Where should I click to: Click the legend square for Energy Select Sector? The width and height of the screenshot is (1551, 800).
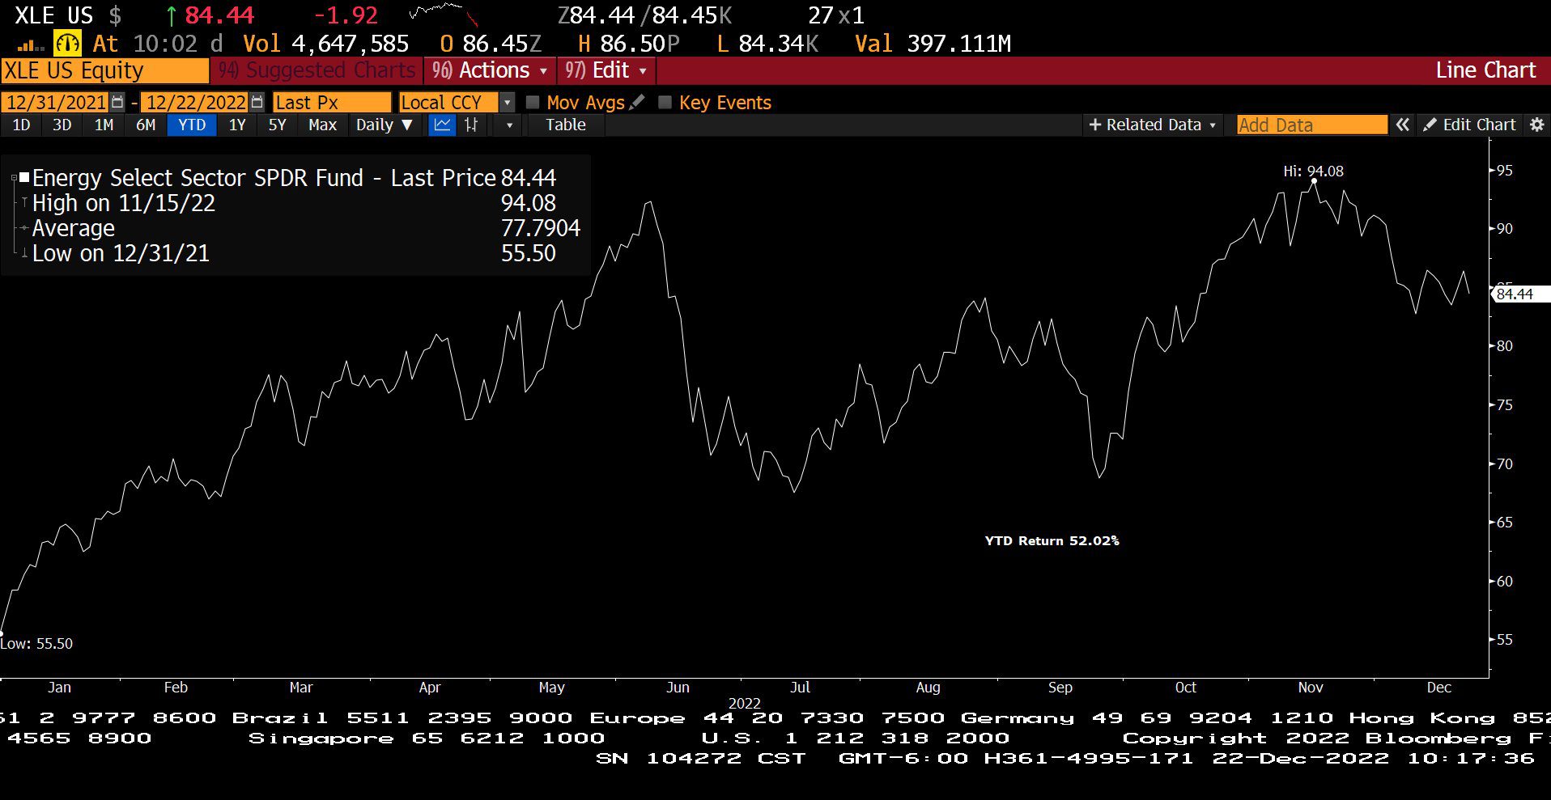coord(24,177)
